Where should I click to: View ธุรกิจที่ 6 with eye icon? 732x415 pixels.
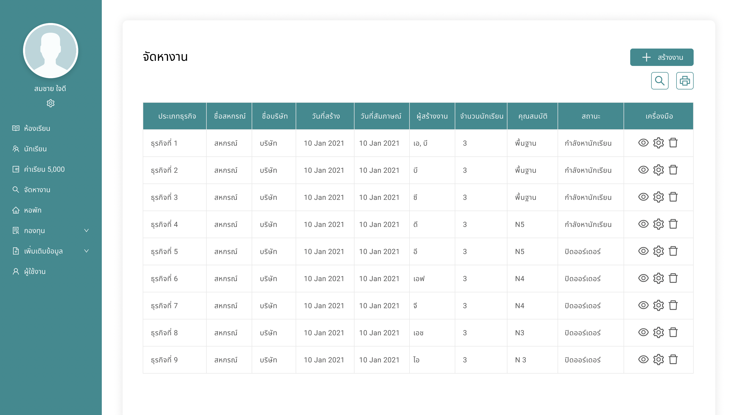[x=643, y=278]
